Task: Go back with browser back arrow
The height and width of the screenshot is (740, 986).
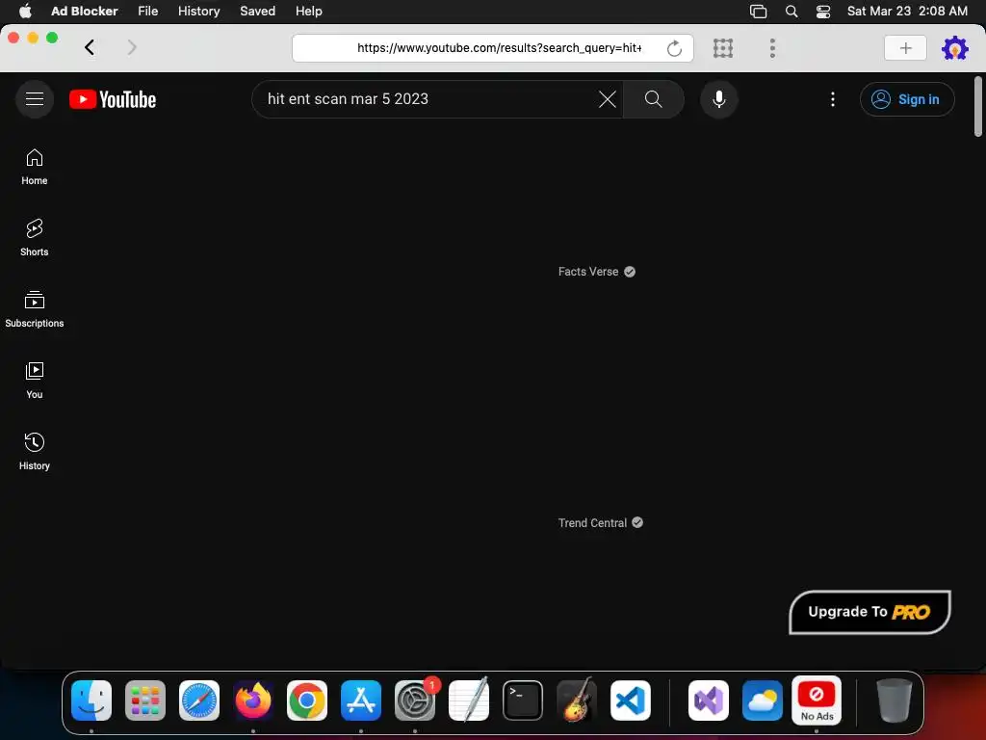Action: click(x=90, y=47)
